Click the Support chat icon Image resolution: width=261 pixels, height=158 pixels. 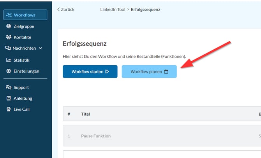[9, 87]
